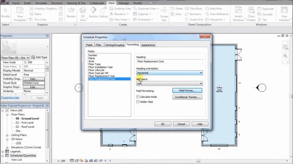This screenshot has width=293, height=164.
Task: Click Close Hidden windows tool
Action: pos(251,14)
